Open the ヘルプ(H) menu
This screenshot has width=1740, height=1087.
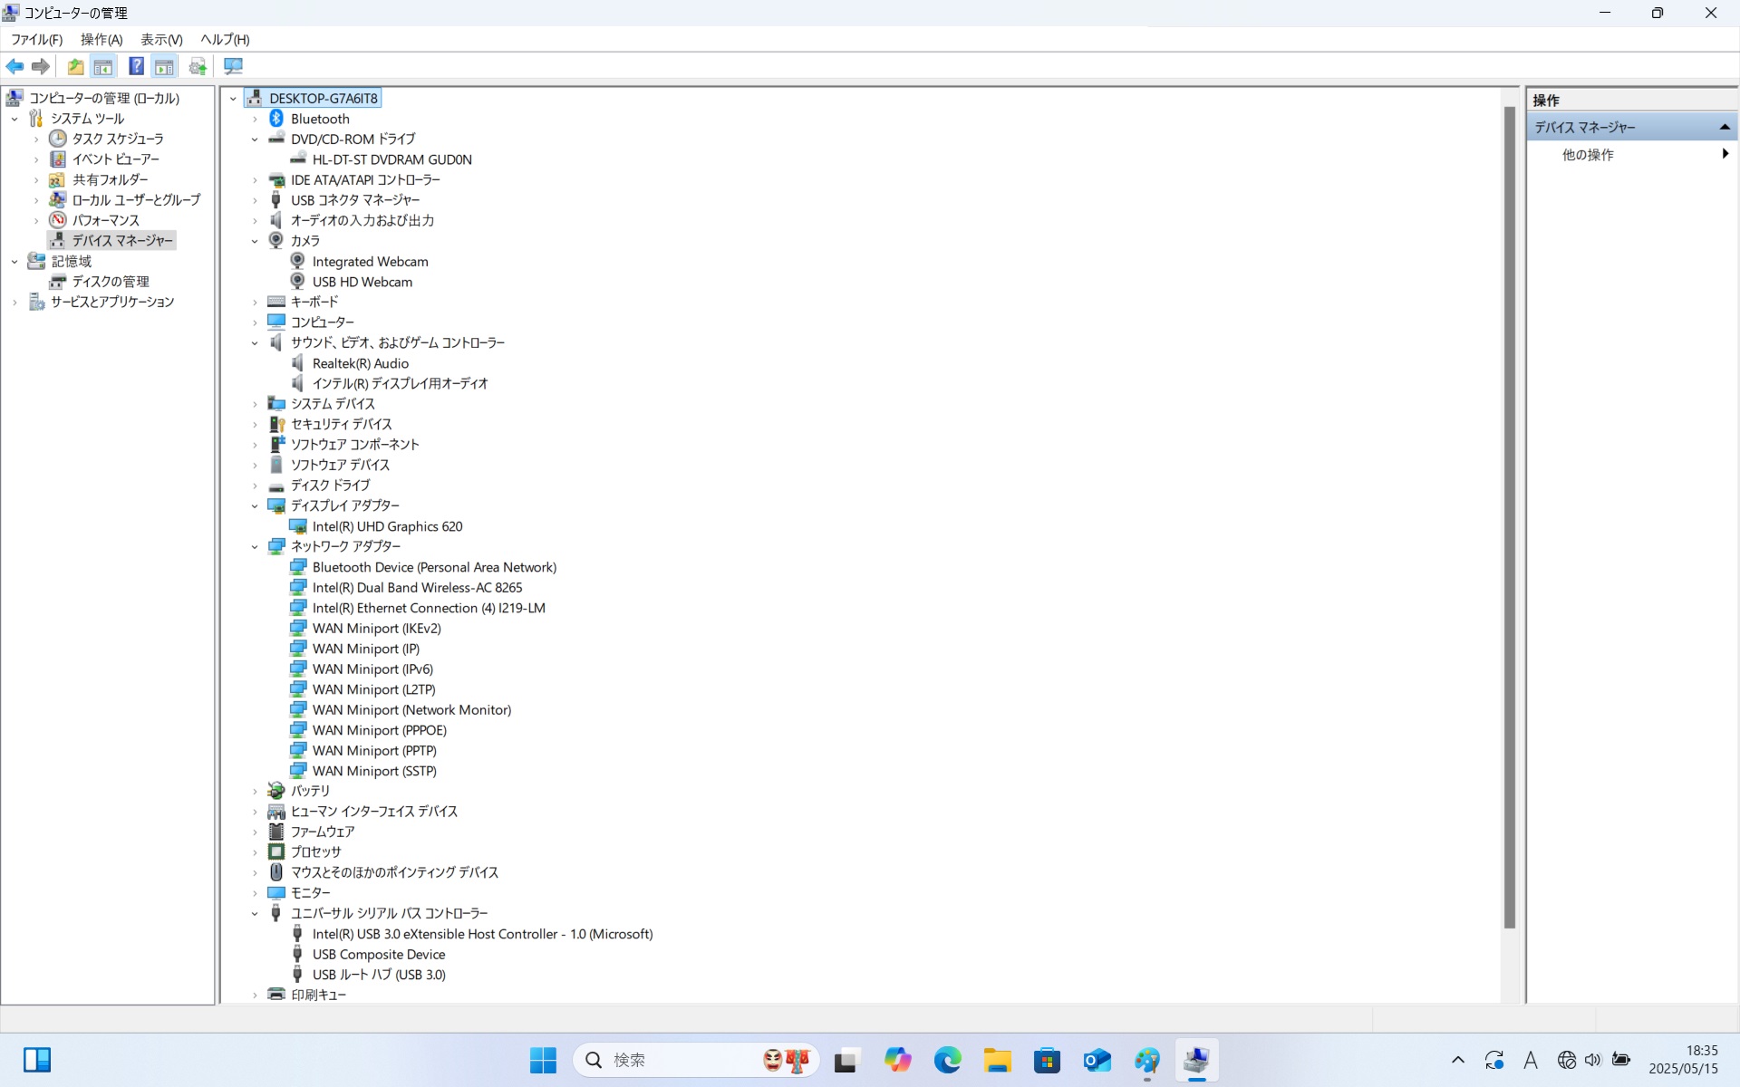pyautogui.click(x=225, y=39)
